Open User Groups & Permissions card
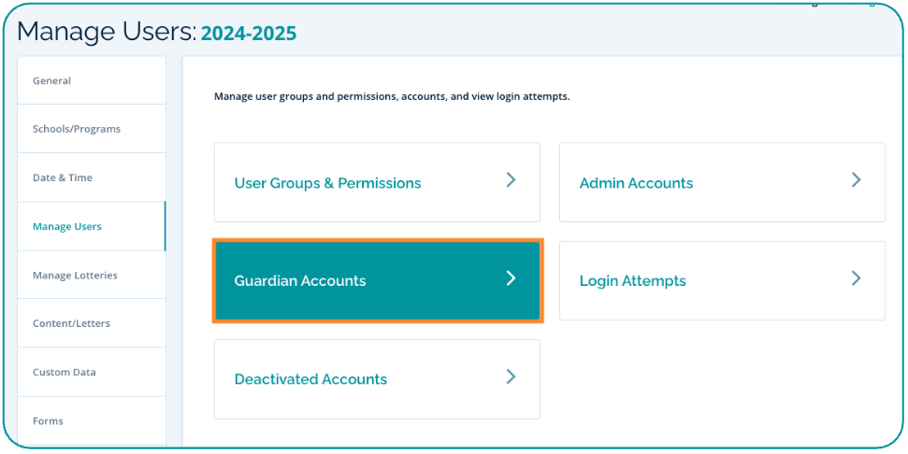The image size is (908, 454). click(x=328, y=183)
